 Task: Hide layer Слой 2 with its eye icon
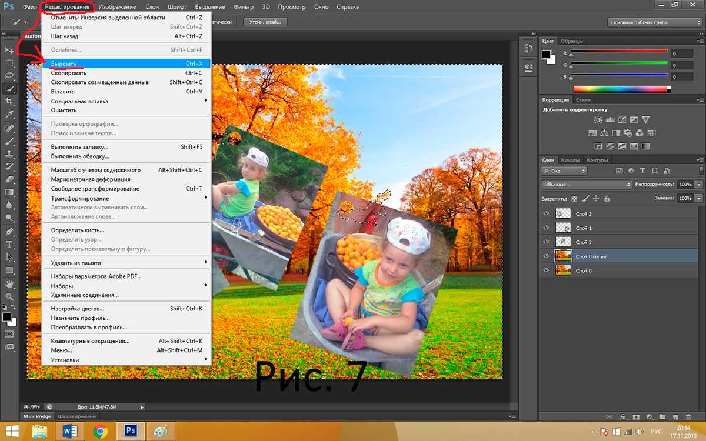(x=547, y=214)
